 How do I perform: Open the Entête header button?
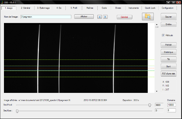click(169, 24)
